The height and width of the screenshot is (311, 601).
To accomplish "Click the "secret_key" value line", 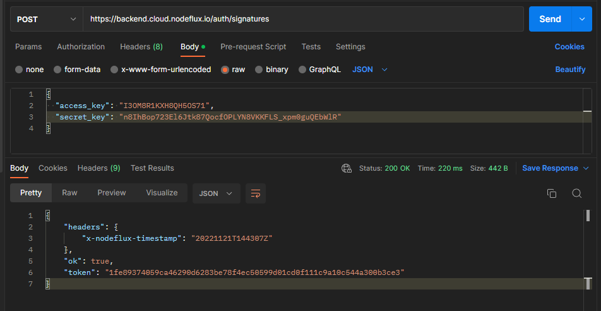I will coord(230,117).
